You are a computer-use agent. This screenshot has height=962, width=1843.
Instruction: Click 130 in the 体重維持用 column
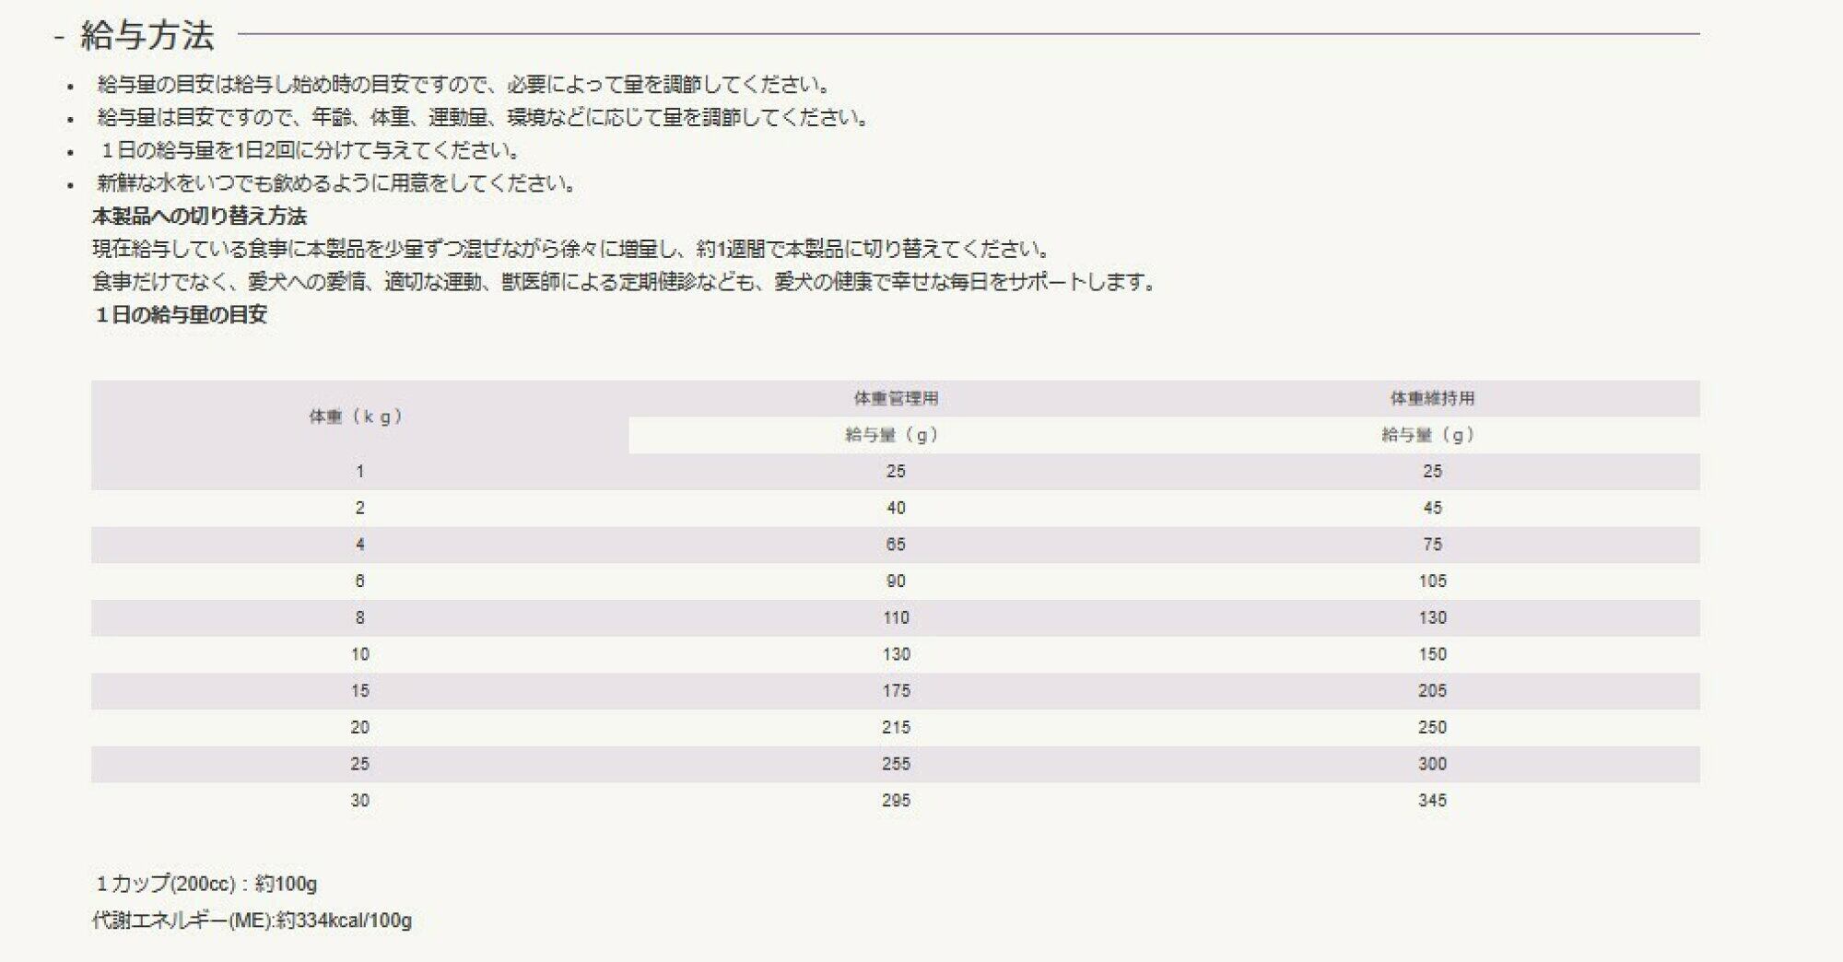click(x=1432, y=617)
